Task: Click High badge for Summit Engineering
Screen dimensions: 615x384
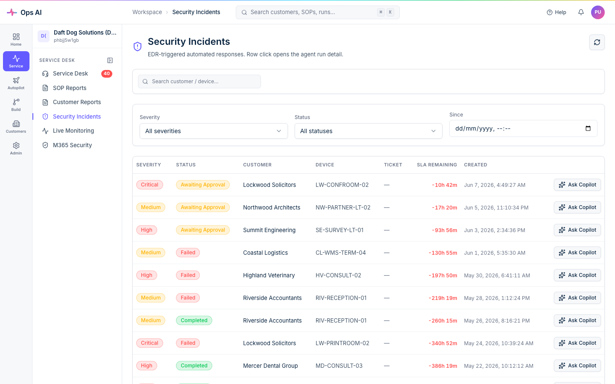Action: 146,230
